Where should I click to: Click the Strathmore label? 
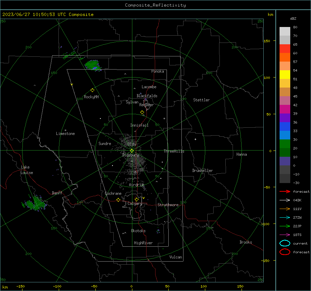[x=168, y=205]
